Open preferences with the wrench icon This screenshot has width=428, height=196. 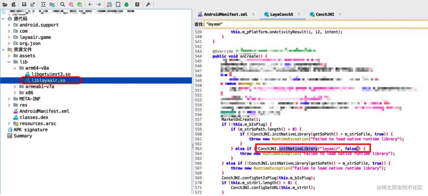148,5
